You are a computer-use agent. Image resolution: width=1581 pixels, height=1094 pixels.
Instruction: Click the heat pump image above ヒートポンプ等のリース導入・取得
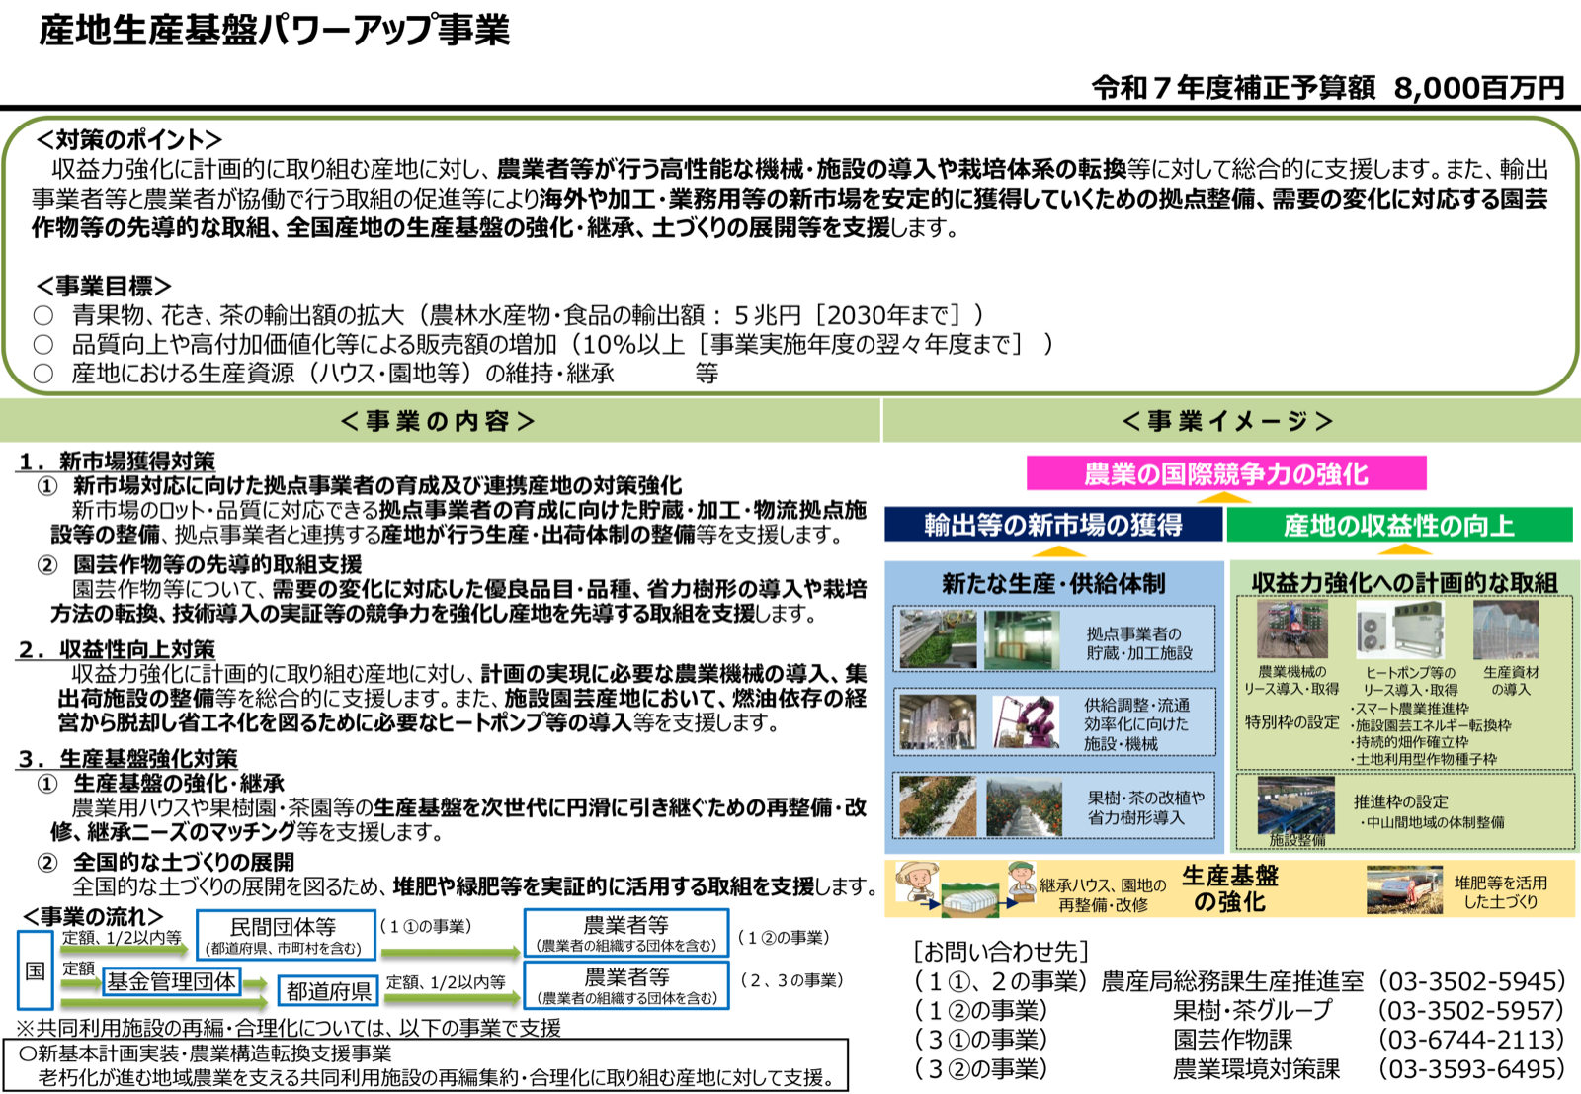coord(1399,631)
